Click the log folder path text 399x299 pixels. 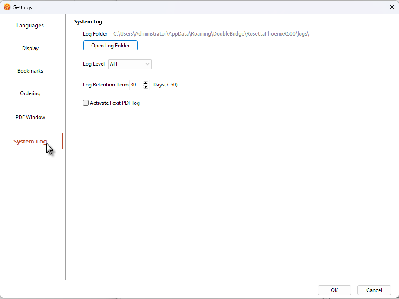click(x=211, y=34)
